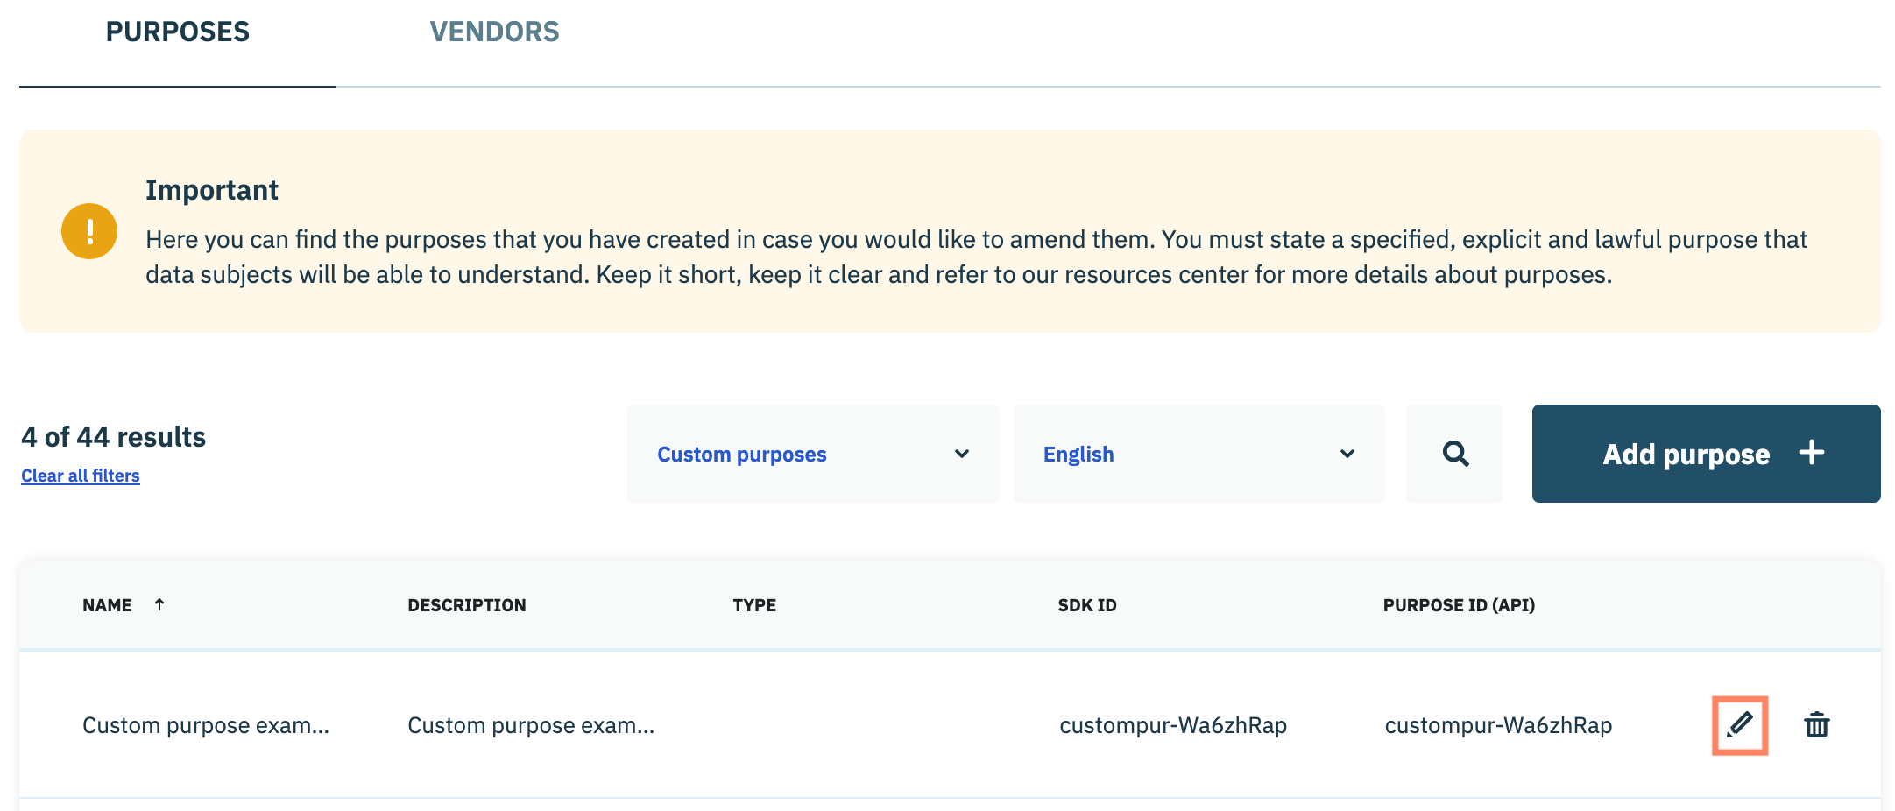
Task: Open the Custom purposes filter dropdown
Action: click(x=812, y=454)
